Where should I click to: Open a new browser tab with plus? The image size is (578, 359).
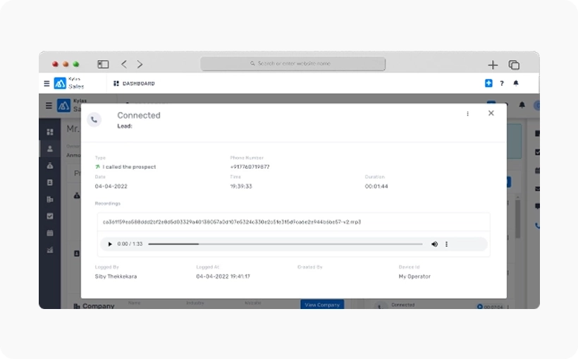[493, 65]
